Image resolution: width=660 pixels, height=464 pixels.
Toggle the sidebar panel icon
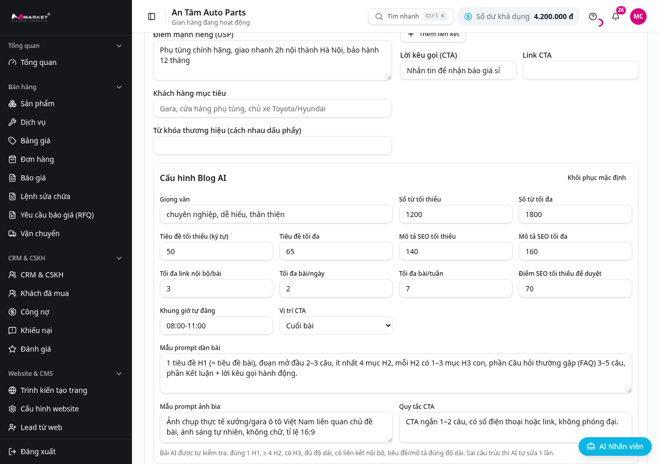(152, 16)
